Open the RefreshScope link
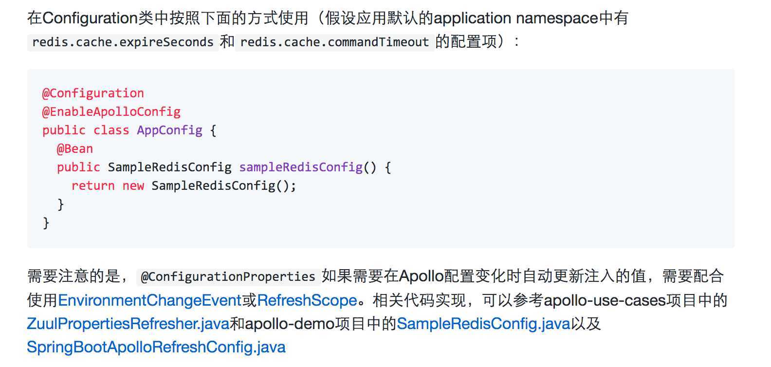Screen dimensions: 771x367 (x=307, y=300)
